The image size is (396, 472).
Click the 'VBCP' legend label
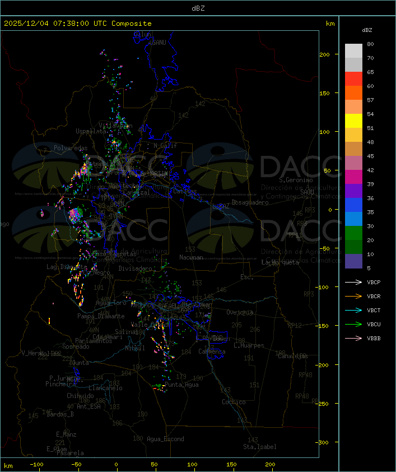(374, 283)
